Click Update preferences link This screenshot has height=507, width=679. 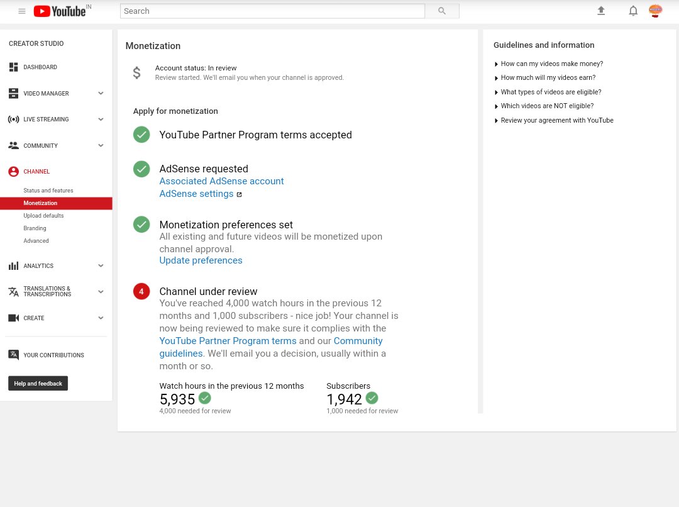pyautogui.click(x=201, y=260)
